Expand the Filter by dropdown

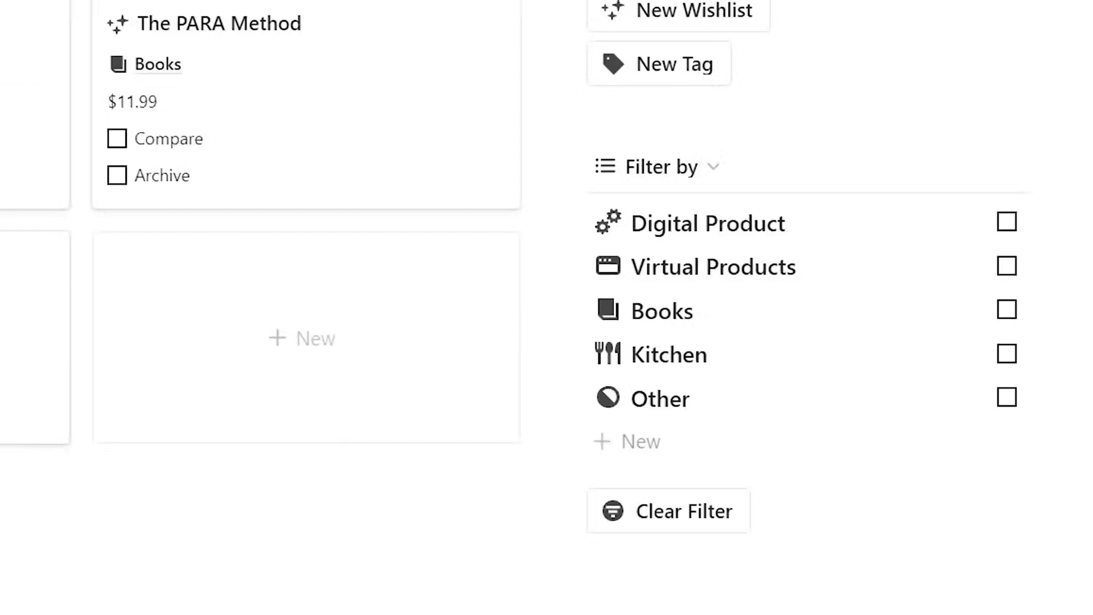[657, 166]
